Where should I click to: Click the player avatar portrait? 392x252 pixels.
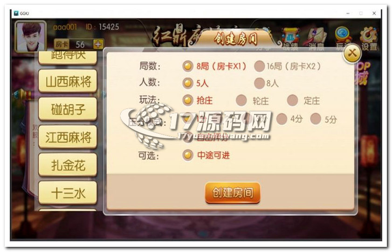coord(31,36)
